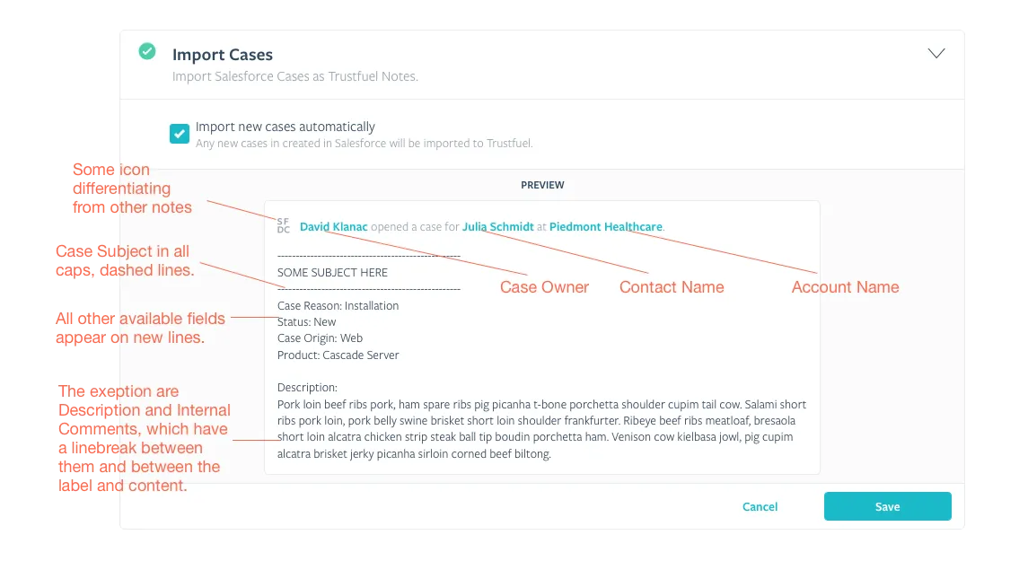This screenshot has height=570, width=1019.
Task: Click the Case Owner annotation label
Action: click(544, 286)
